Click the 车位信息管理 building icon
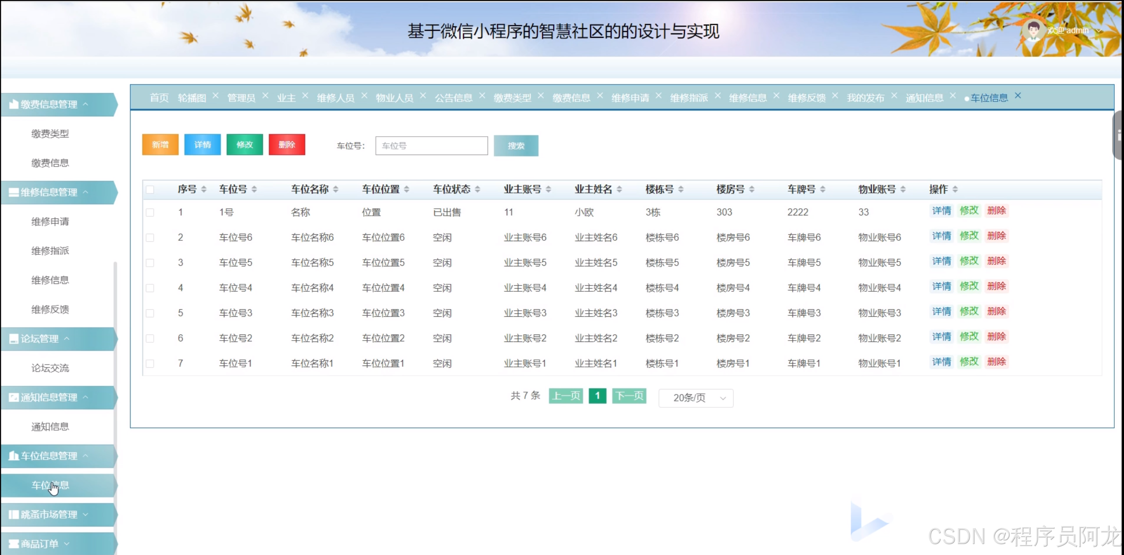This screenshot has height=555, width=1124. tap(14, 456)
